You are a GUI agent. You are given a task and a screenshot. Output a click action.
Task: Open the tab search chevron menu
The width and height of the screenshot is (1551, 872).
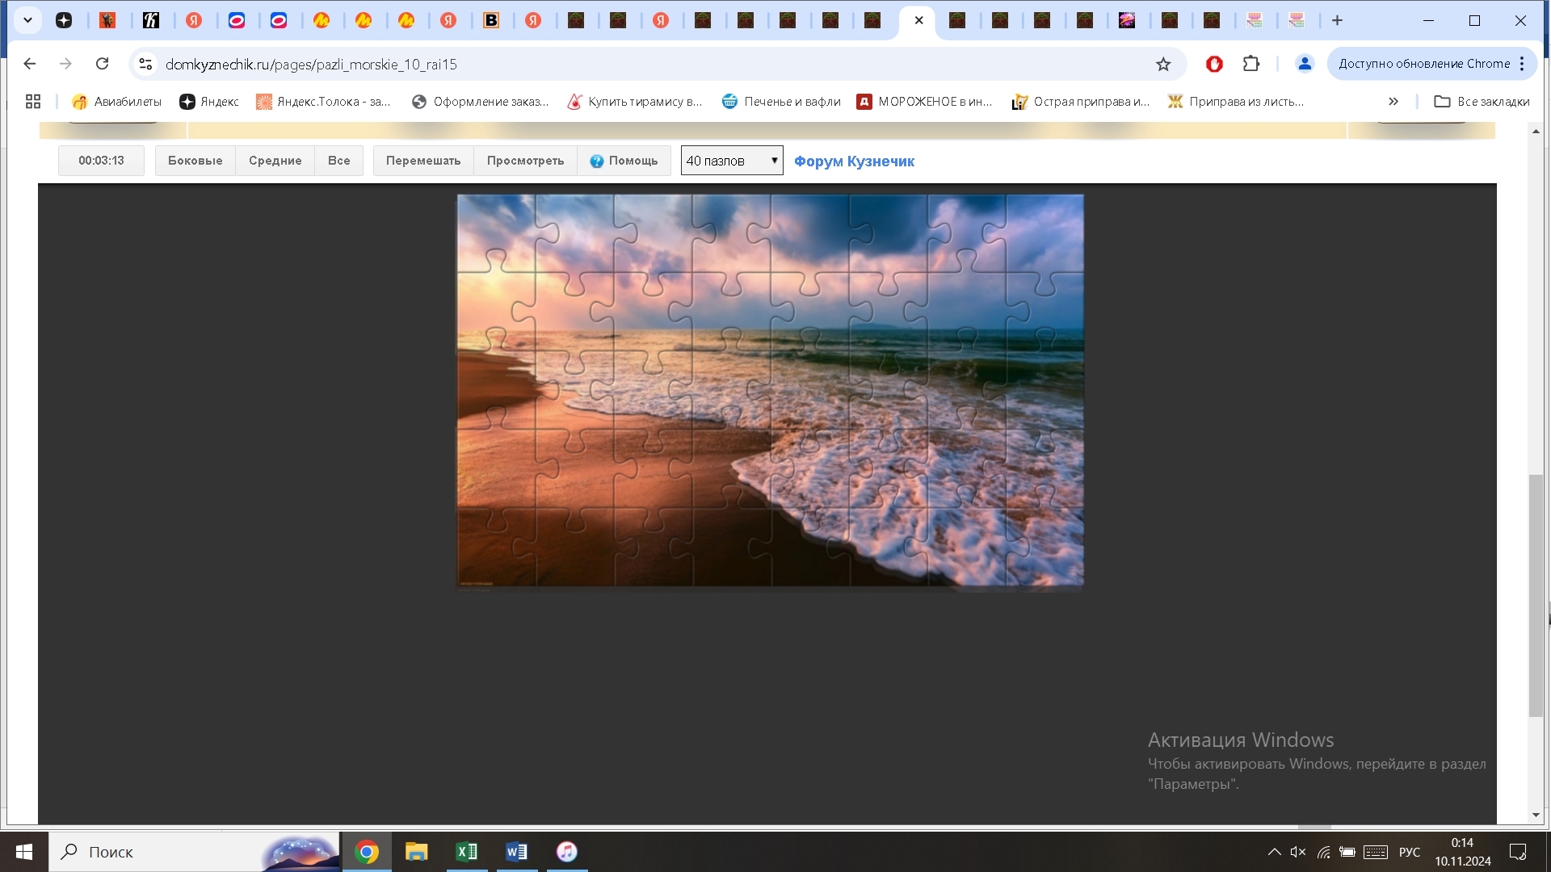click(x=27, y=20)
